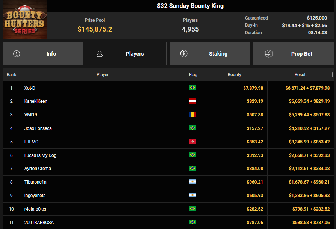Select player Joao Fonseca
336x229 pixels.
pos(38,128)
